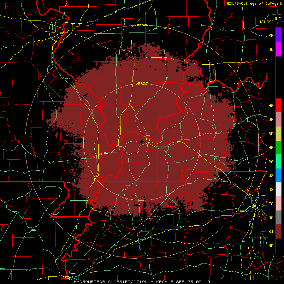Screen dimensions: 284x284
Task: Click the DS white legend swatch
Action: tap(279, 189)
